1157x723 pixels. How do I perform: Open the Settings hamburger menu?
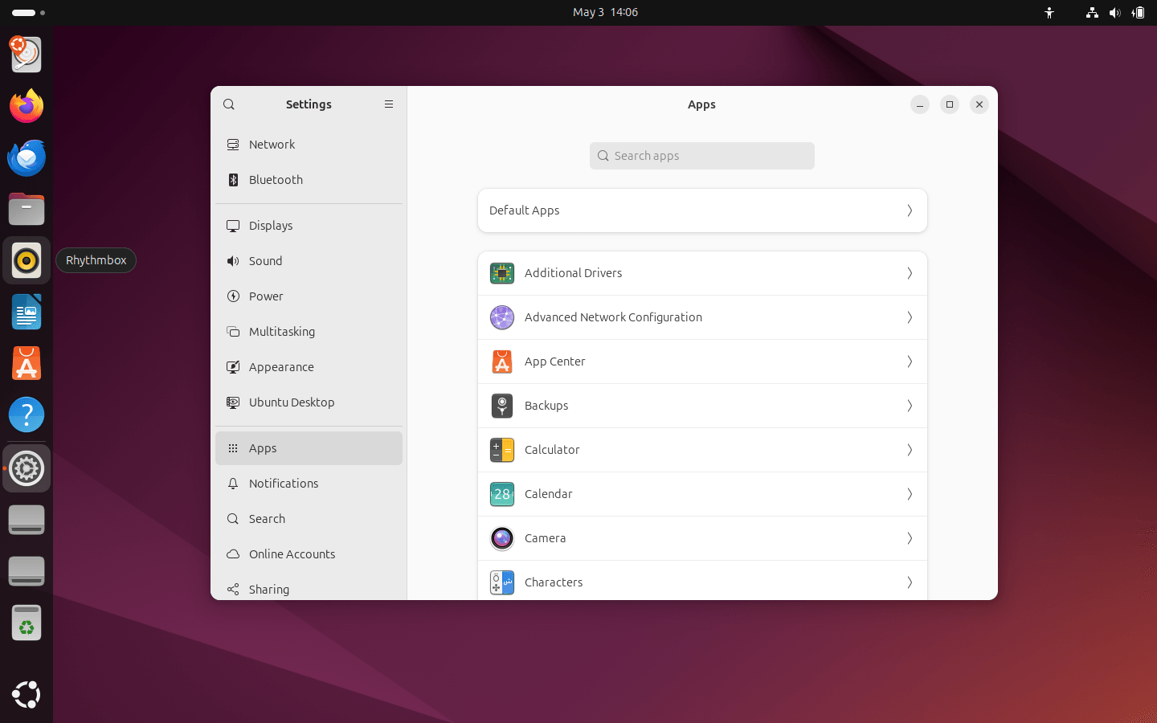click(x=389, y=104)
